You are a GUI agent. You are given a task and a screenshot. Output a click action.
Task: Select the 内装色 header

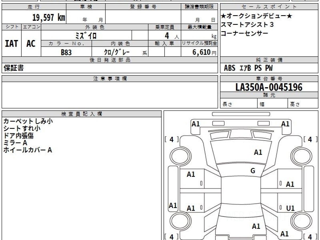[120, 43]
